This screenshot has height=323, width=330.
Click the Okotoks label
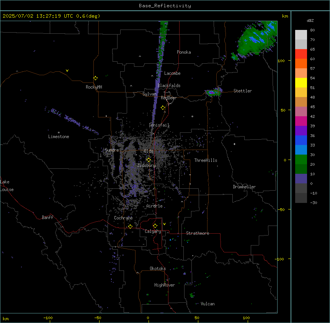pyautogui.click(x=158, y=269)
